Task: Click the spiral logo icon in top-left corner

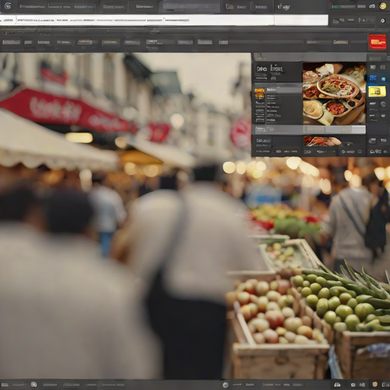Action: [x=8, y=6]
